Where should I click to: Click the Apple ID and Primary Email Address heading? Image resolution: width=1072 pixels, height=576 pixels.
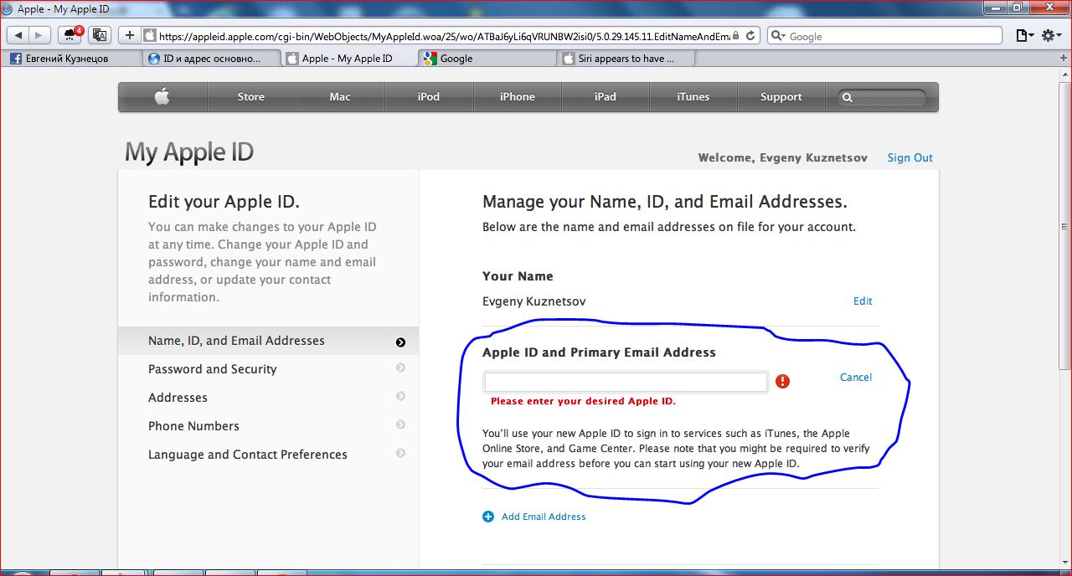pos(599,352)
